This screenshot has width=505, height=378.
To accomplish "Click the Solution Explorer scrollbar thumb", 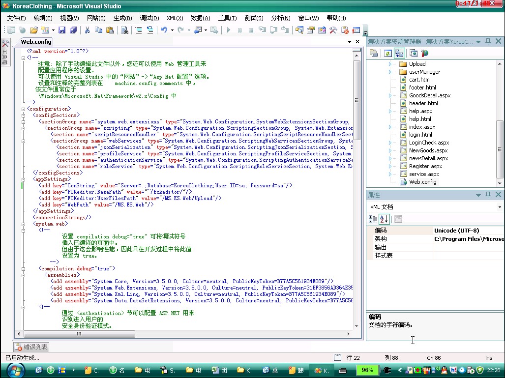I will point(500,149).
